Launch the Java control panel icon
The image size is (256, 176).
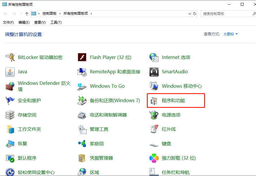(10, 72)
